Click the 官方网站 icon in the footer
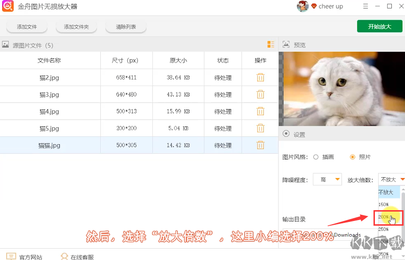The image size is (405, 260). (x=11, y=256)
